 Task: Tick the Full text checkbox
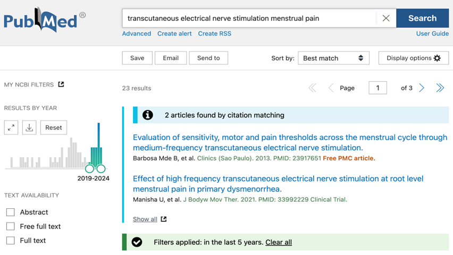[11, 241]
